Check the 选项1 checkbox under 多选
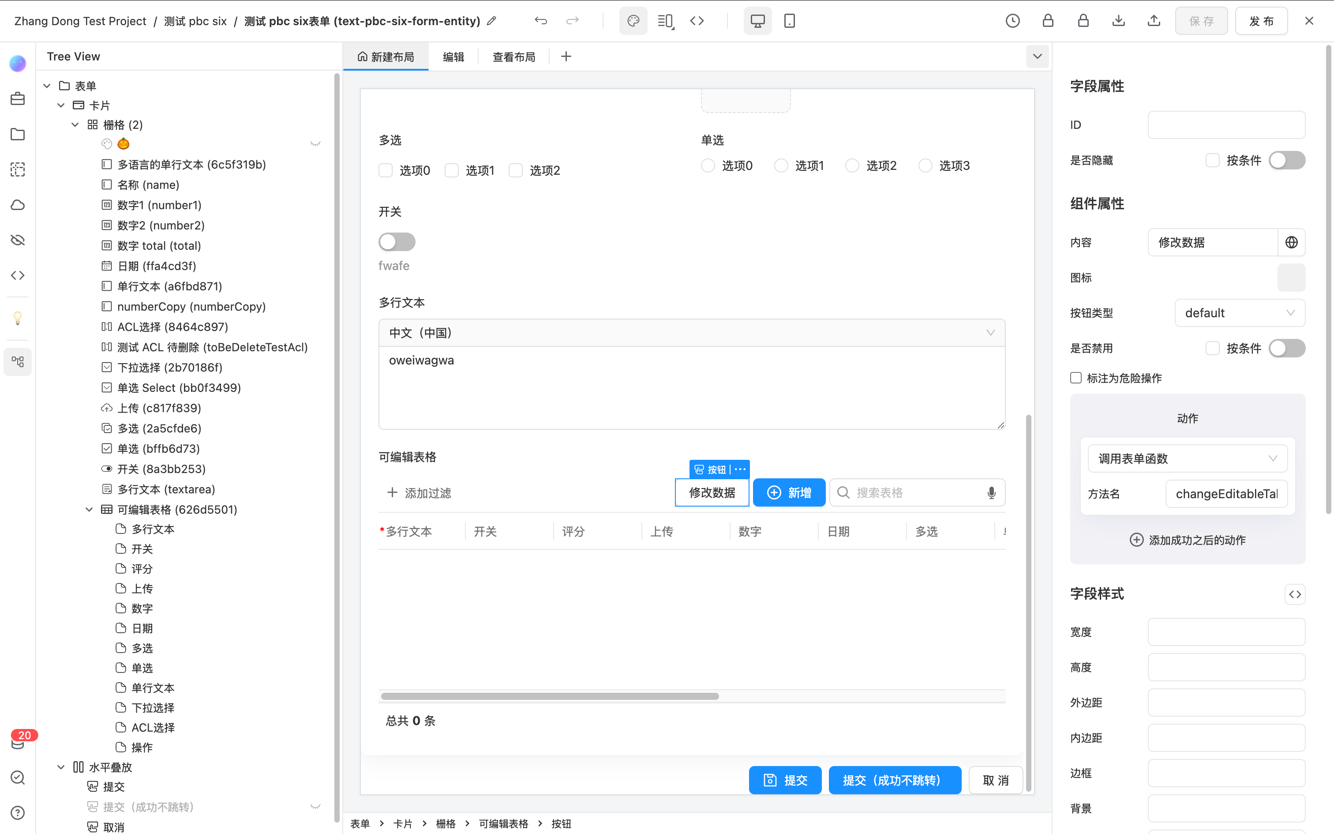1334x834 pixels. (451, 170)
